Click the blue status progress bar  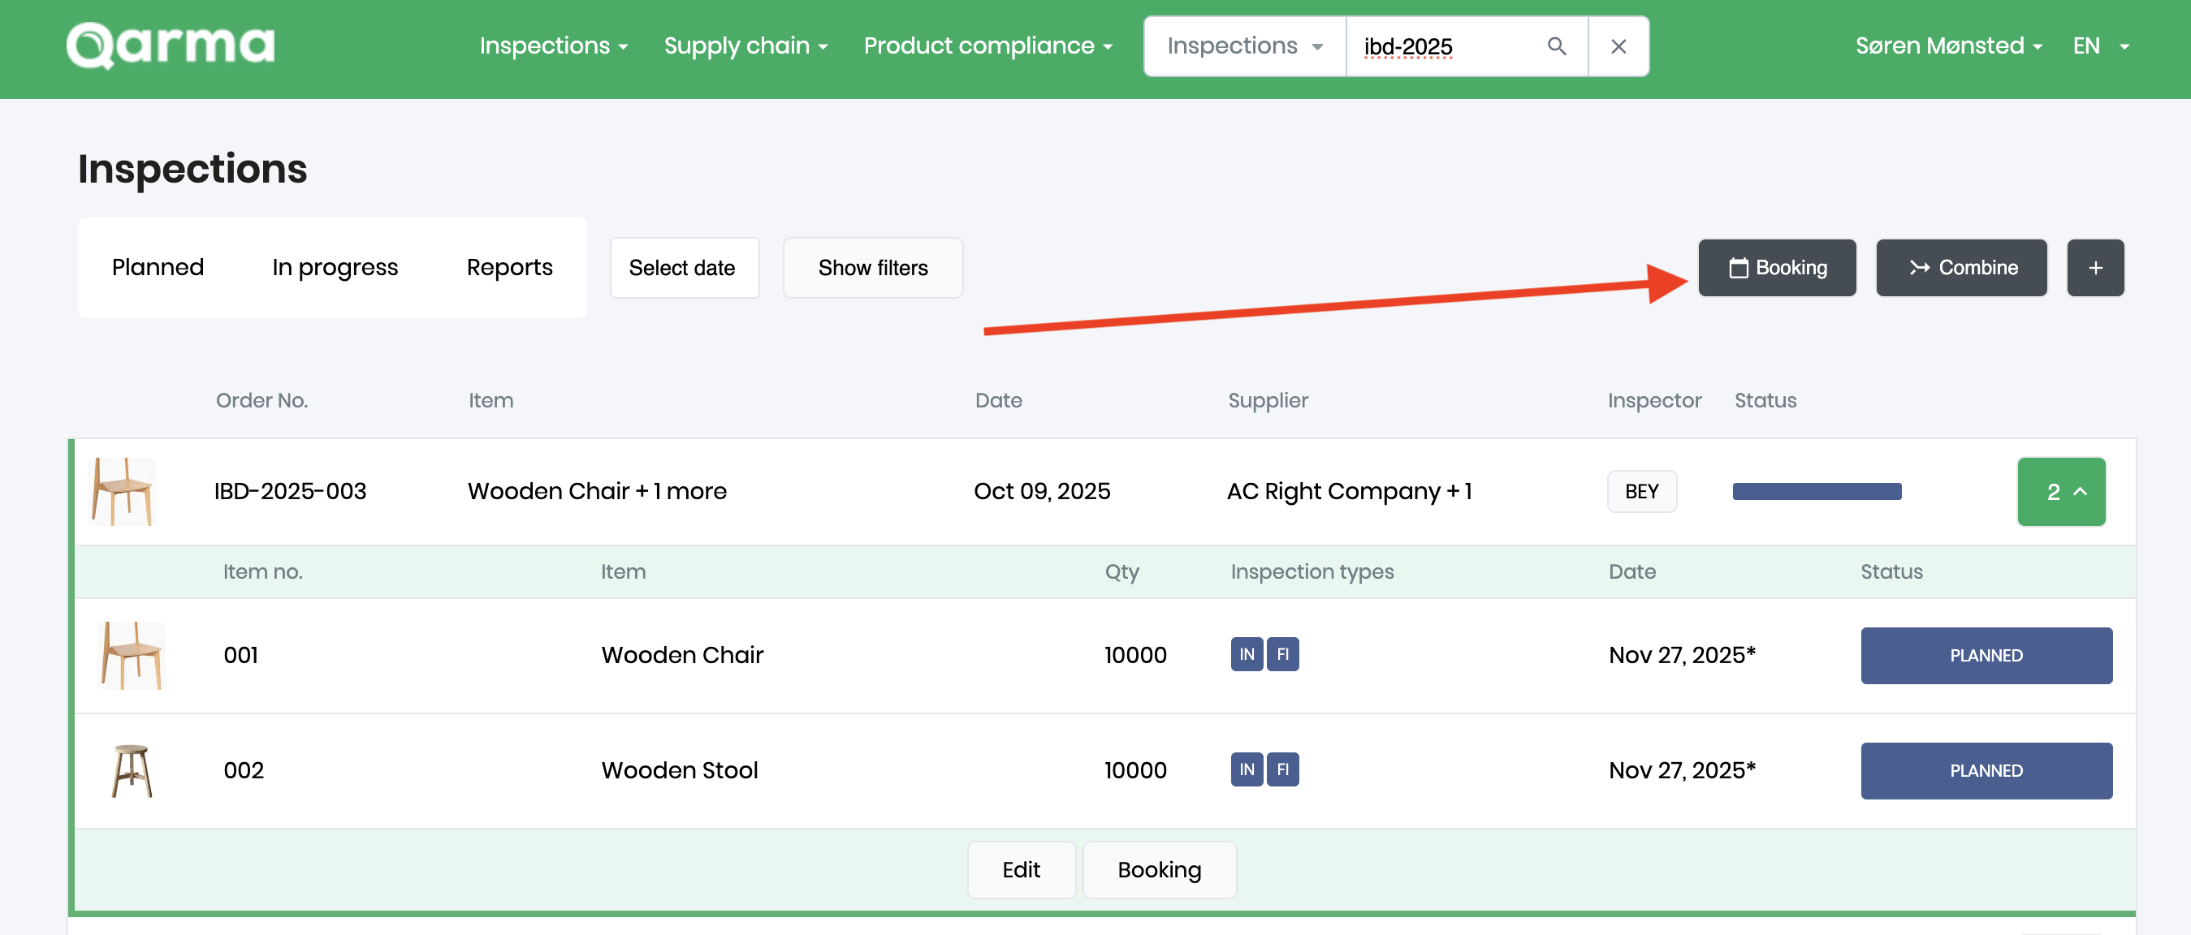click(1817, 491)
